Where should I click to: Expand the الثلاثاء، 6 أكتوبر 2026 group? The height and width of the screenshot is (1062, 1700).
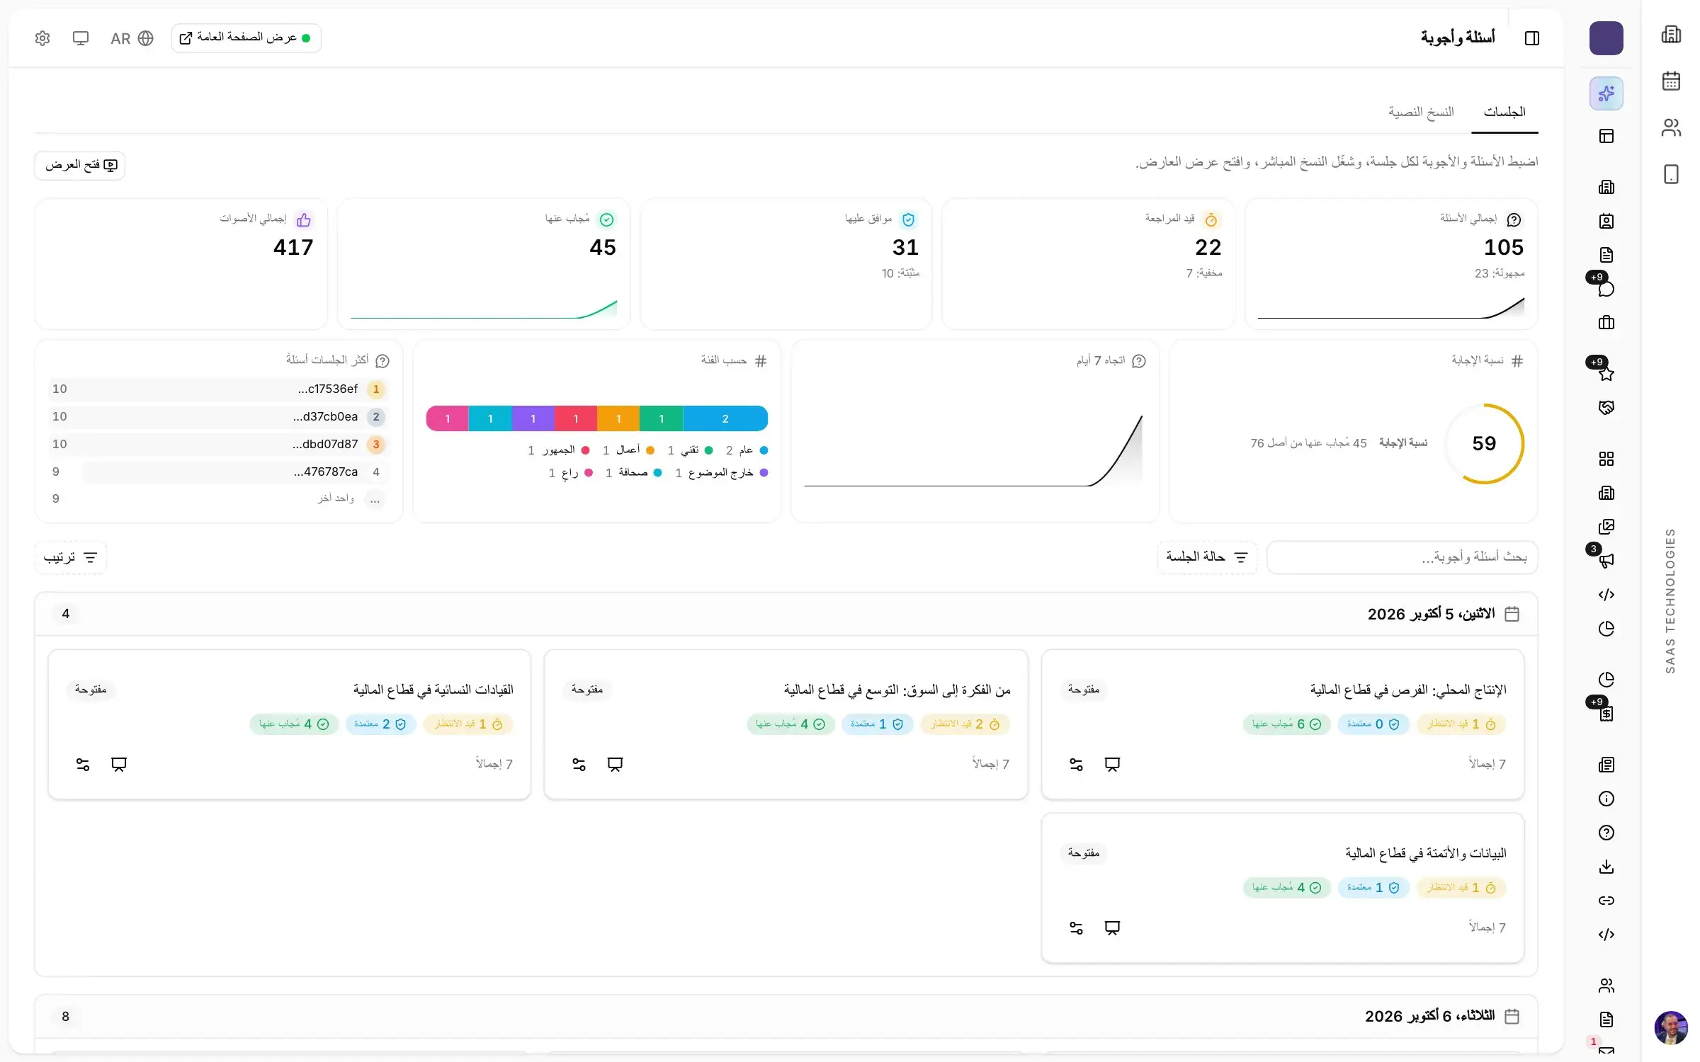[x=786, y=1017]
